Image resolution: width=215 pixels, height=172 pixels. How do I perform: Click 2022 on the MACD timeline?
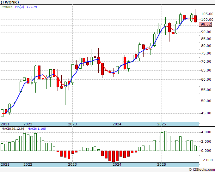[28, 165]
